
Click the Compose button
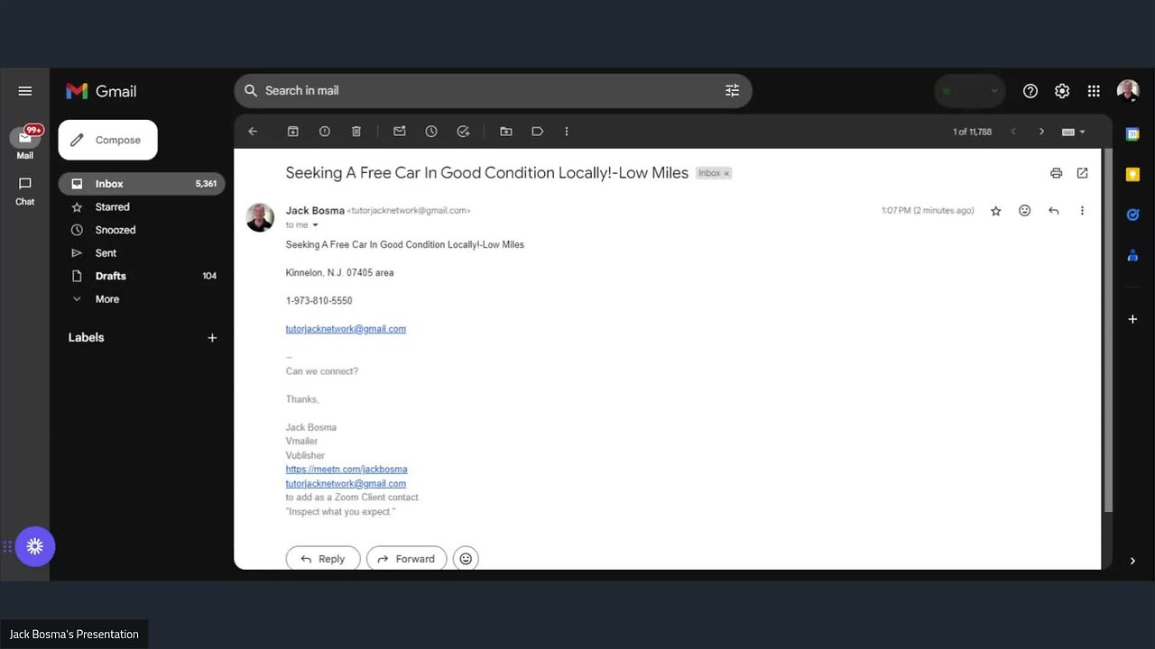click(x=107, y=140)
